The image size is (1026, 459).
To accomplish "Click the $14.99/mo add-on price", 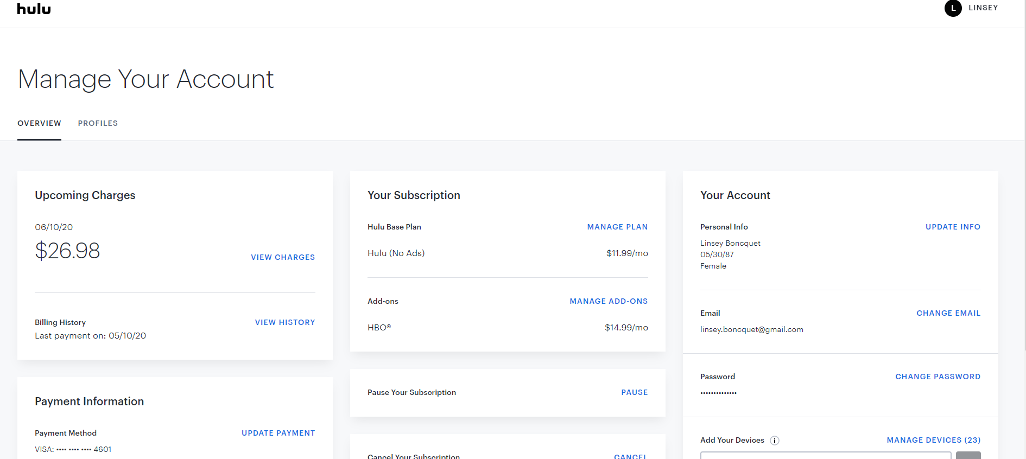I will [626, 328].
